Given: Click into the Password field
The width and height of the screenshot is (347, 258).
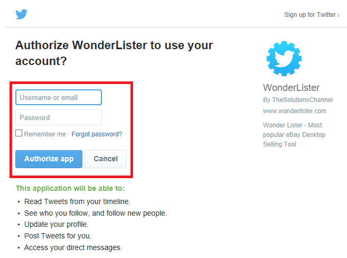Looking at the screenshot, I should (x=59, y=117).
